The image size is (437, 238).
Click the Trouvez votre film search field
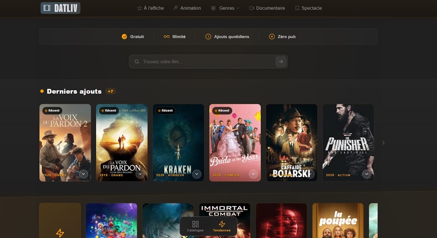[x=208, y=62]
